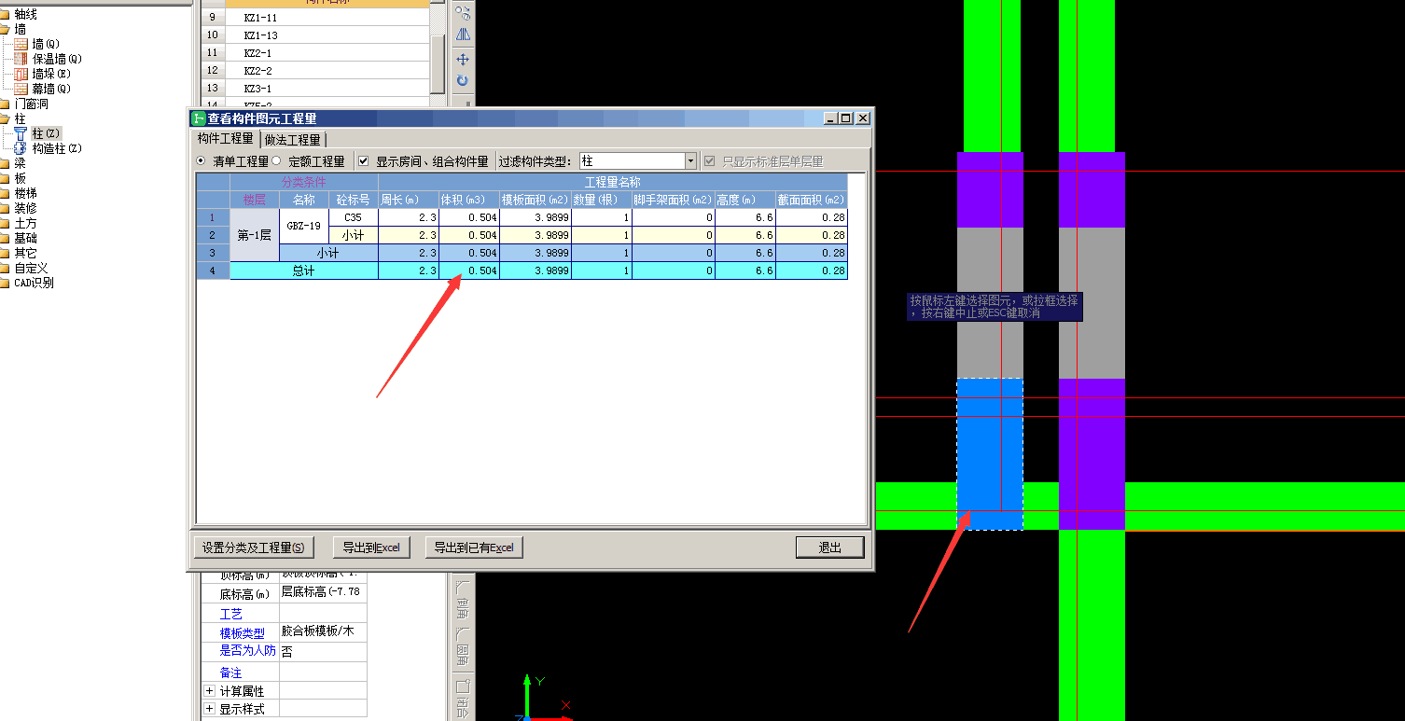Click the 第-1层 floor cell
Image resolution: width=1405 pixels, height=721 pixels.
[255, 235]
